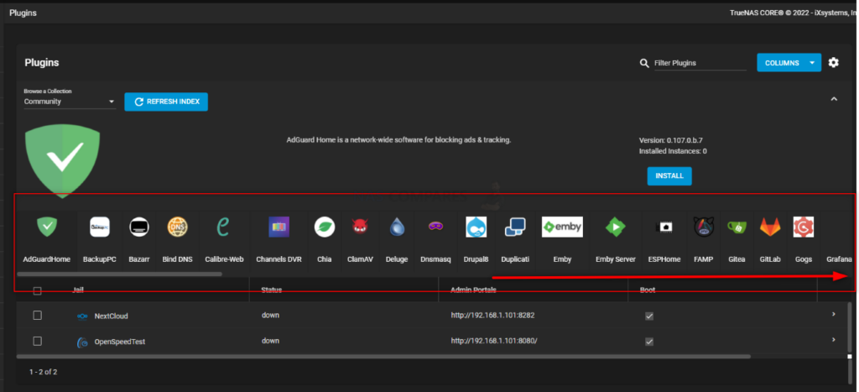This screenshot has height=392, width=859.
Task: Choose the BackupPC plugin icon
Action: pos(100,227)
